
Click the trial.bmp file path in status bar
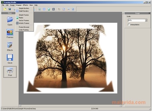point(19,108)
